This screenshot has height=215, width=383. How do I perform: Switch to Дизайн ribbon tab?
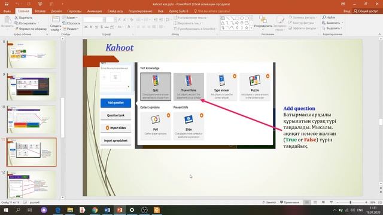(56, 11)
